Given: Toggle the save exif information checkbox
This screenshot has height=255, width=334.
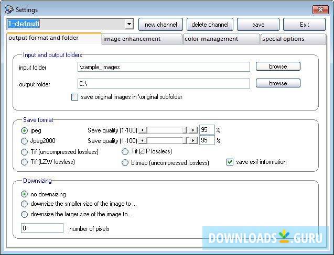Looking at the screenshot, I should click(x=230, y=162).
